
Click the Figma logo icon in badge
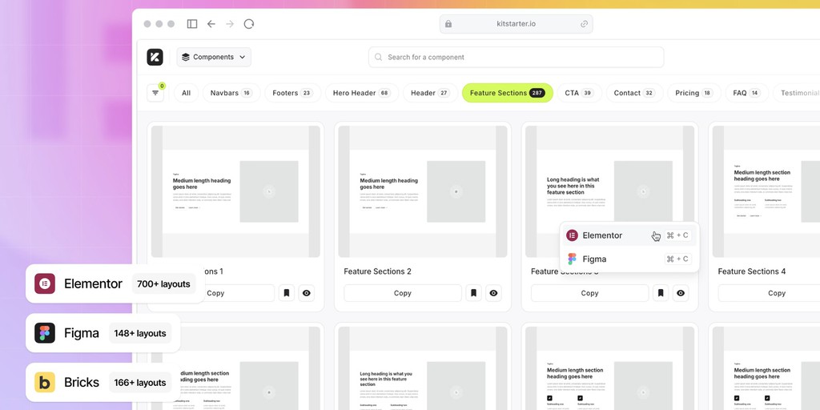[45, 333]
